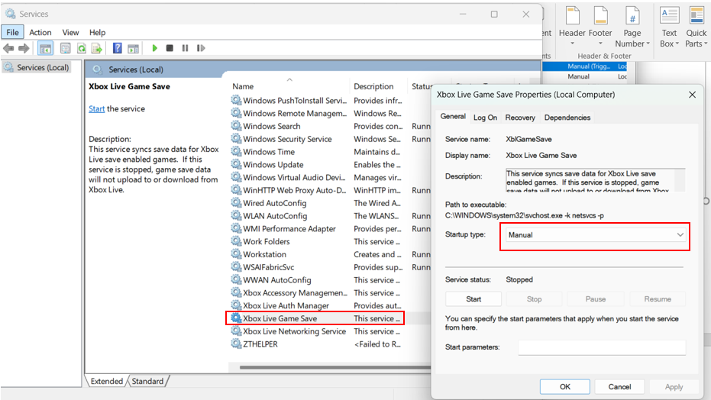The height and width of the screenshot is (400, 711).
Task: Click the Page Number icon in Word ribbon
Action: (632, 16)
